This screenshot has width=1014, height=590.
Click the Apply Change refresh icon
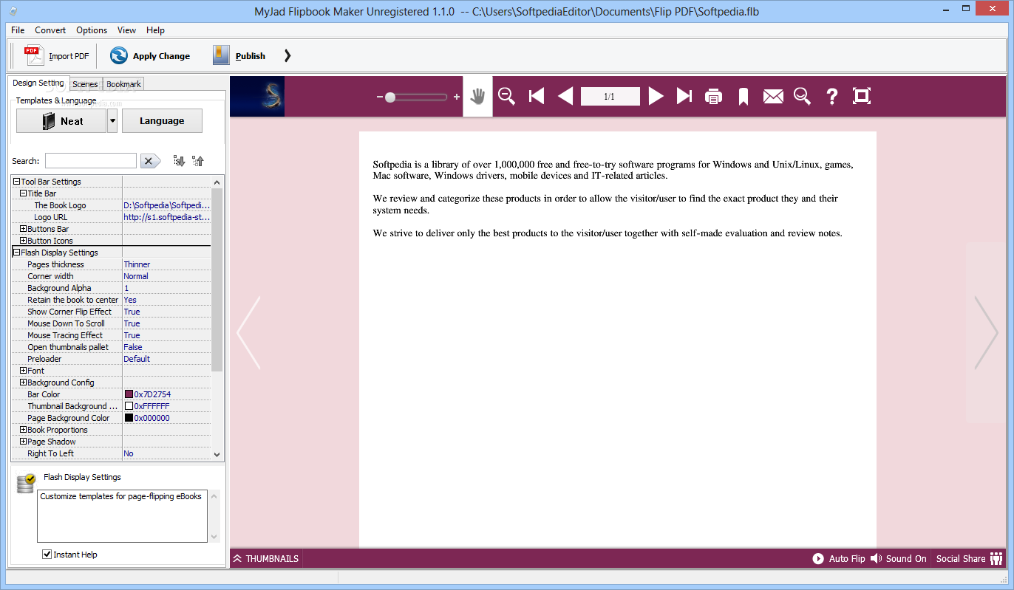(x=119, y=55)
